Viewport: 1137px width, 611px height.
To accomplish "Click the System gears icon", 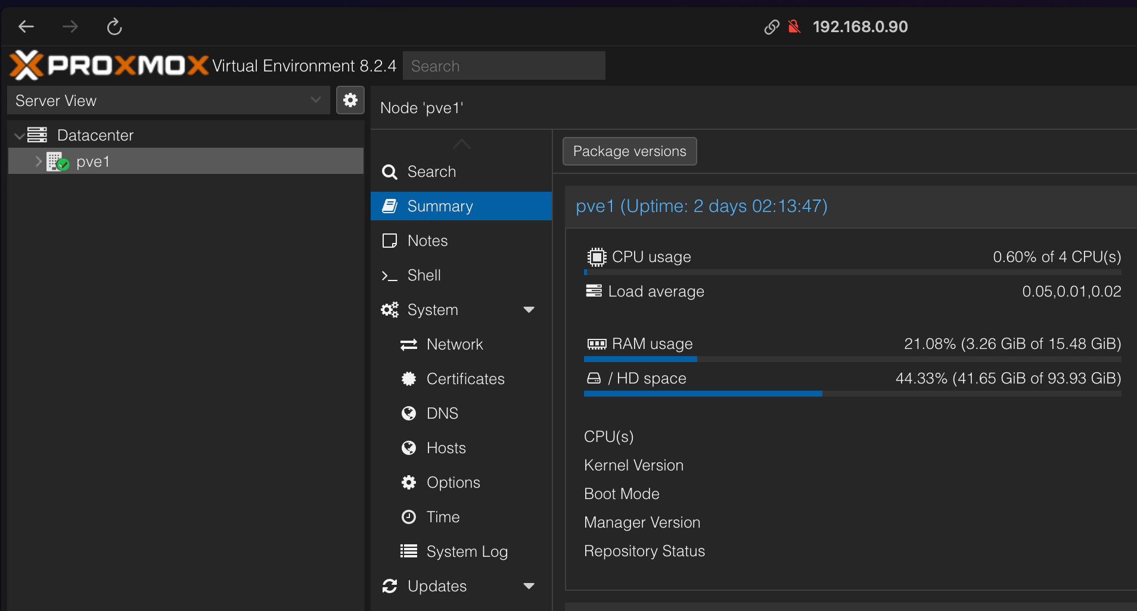I will (390, 310).
